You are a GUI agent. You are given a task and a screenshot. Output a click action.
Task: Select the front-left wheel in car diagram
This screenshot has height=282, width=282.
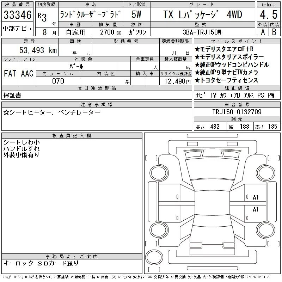pyautogui.click(x=159, y=173)
